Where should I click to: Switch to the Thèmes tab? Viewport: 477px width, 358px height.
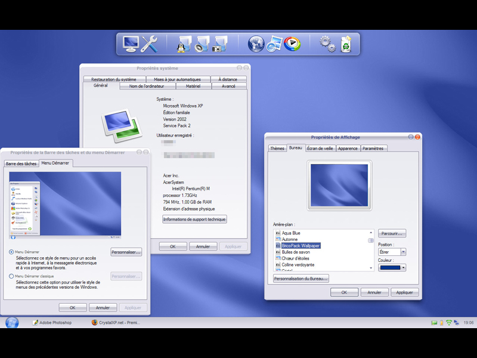277,148
